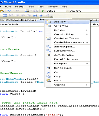Click the TODO Add insert logic comment
This screenshot has width=99, height=116.
[x=30, y=103]
